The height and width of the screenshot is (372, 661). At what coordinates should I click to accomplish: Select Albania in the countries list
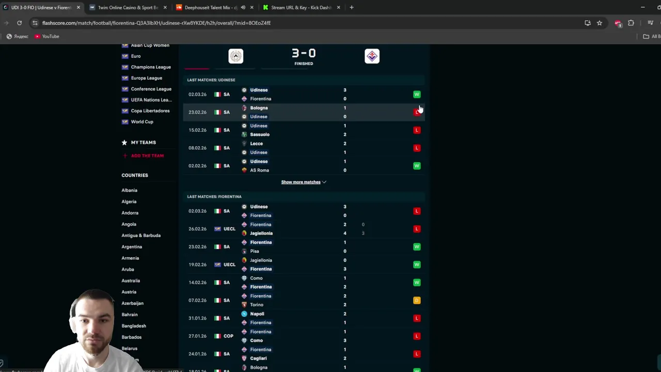click(x=129, y=190)
